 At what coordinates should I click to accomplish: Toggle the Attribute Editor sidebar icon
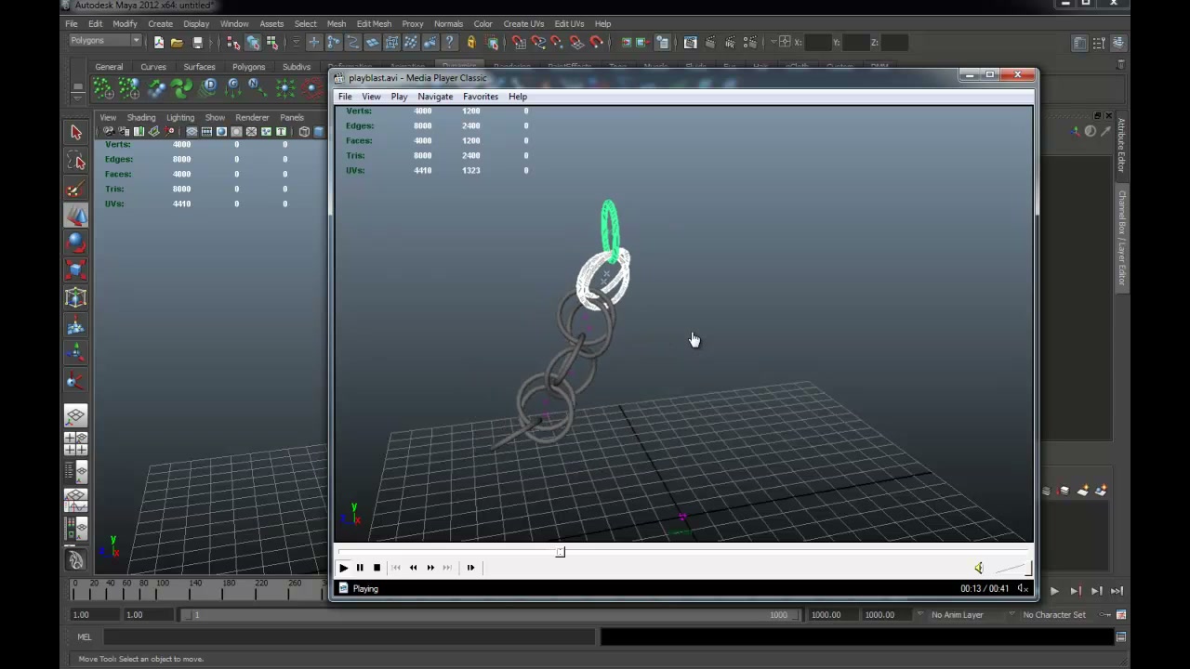pos(1079,43)
